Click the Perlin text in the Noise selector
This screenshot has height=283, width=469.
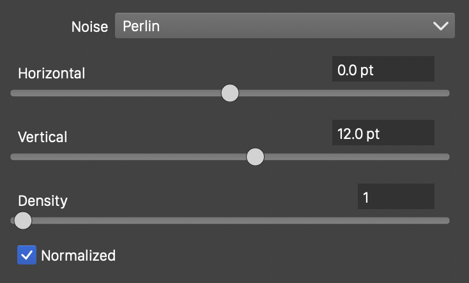pos(141,26)
